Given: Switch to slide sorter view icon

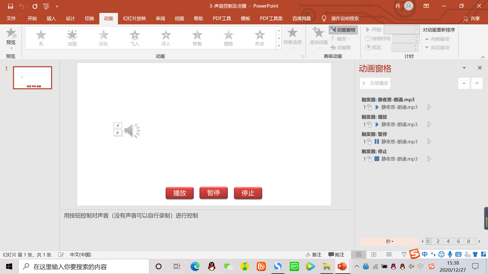Looking at the screenshot, I should click(x=374, y=254).
